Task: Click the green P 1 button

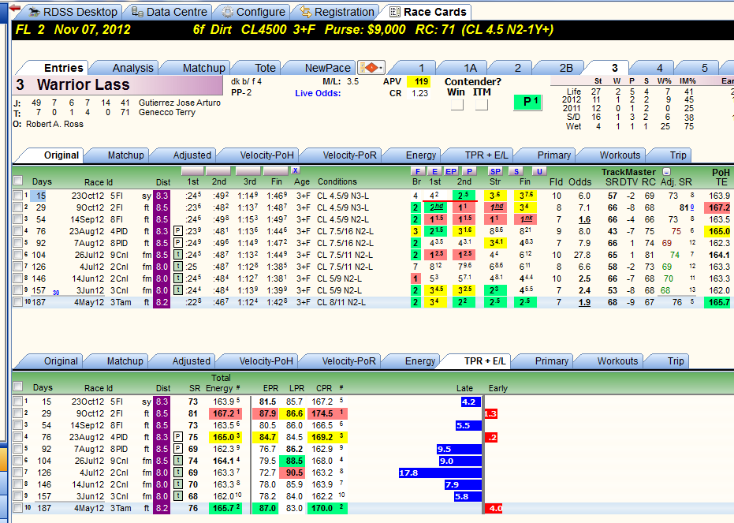Action: tap(527, 102)
